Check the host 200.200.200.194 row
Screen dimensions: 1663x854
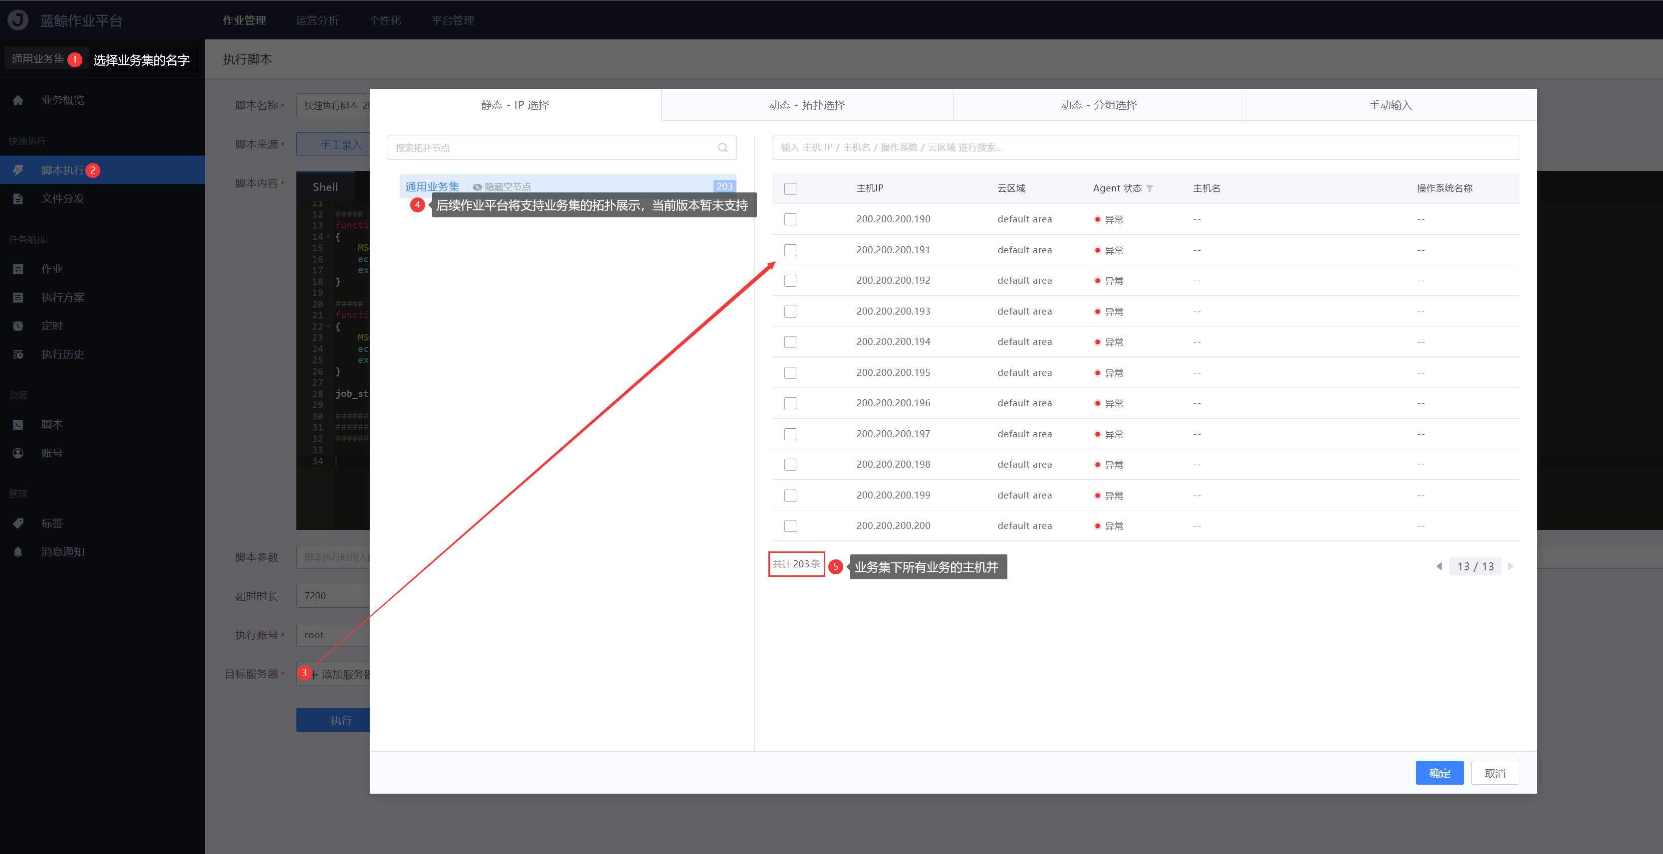coord(790,342)
